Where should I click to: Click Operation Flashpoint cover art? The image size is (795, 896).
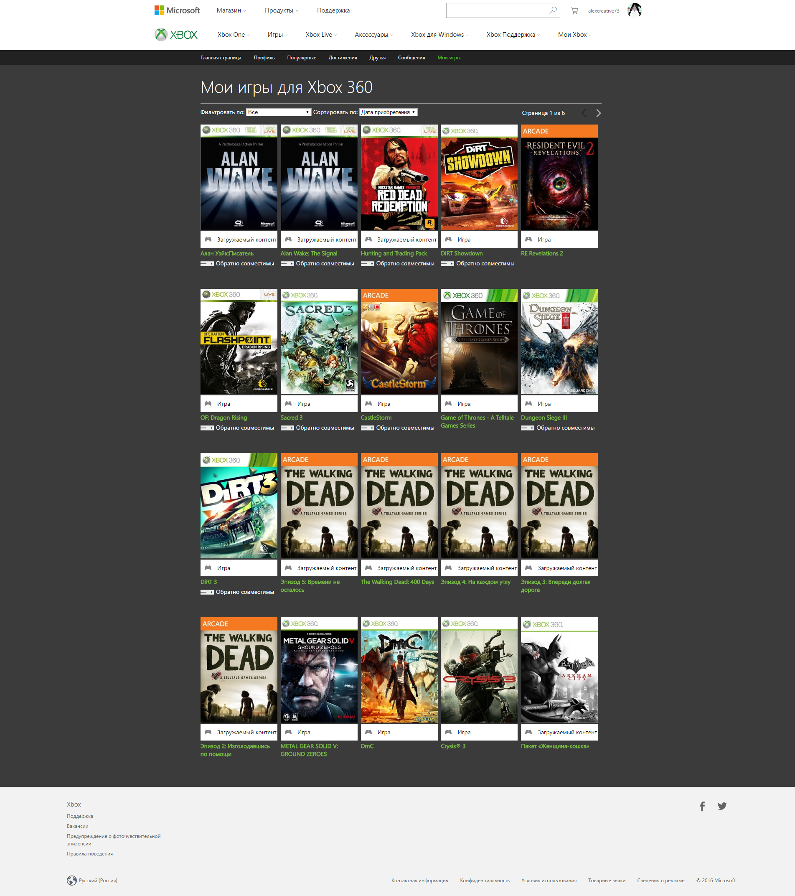[239, 341]
